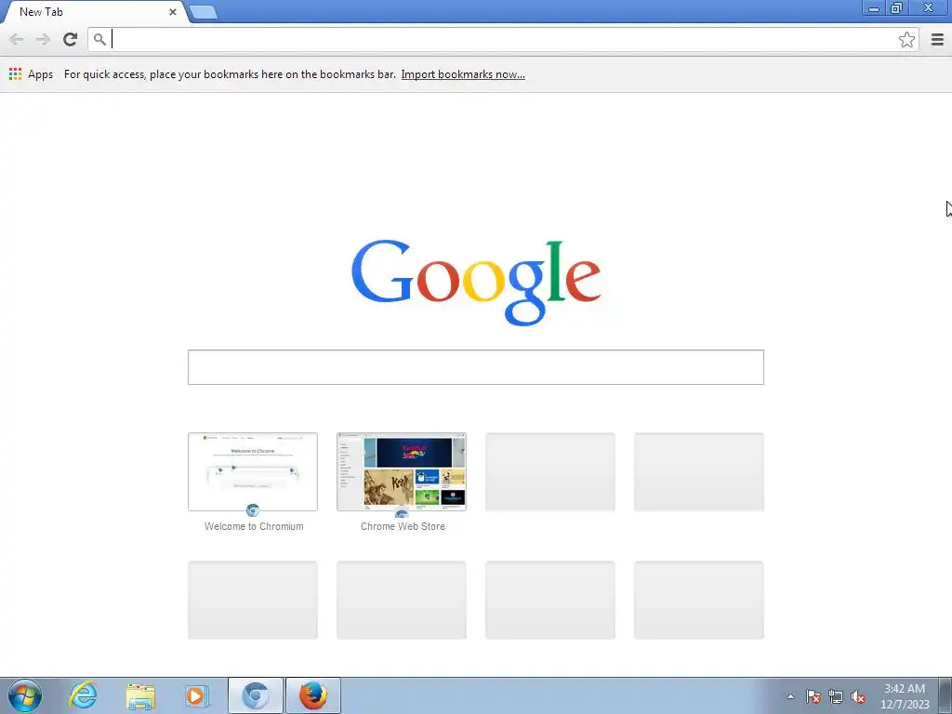Click the Google search box
Screen dimensions: 952x714
[x=475, y=366]
